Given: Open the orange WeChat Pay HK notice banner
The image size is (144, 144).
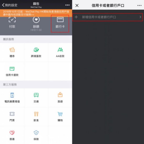Looking at the screenshot, I should point(36,13).
